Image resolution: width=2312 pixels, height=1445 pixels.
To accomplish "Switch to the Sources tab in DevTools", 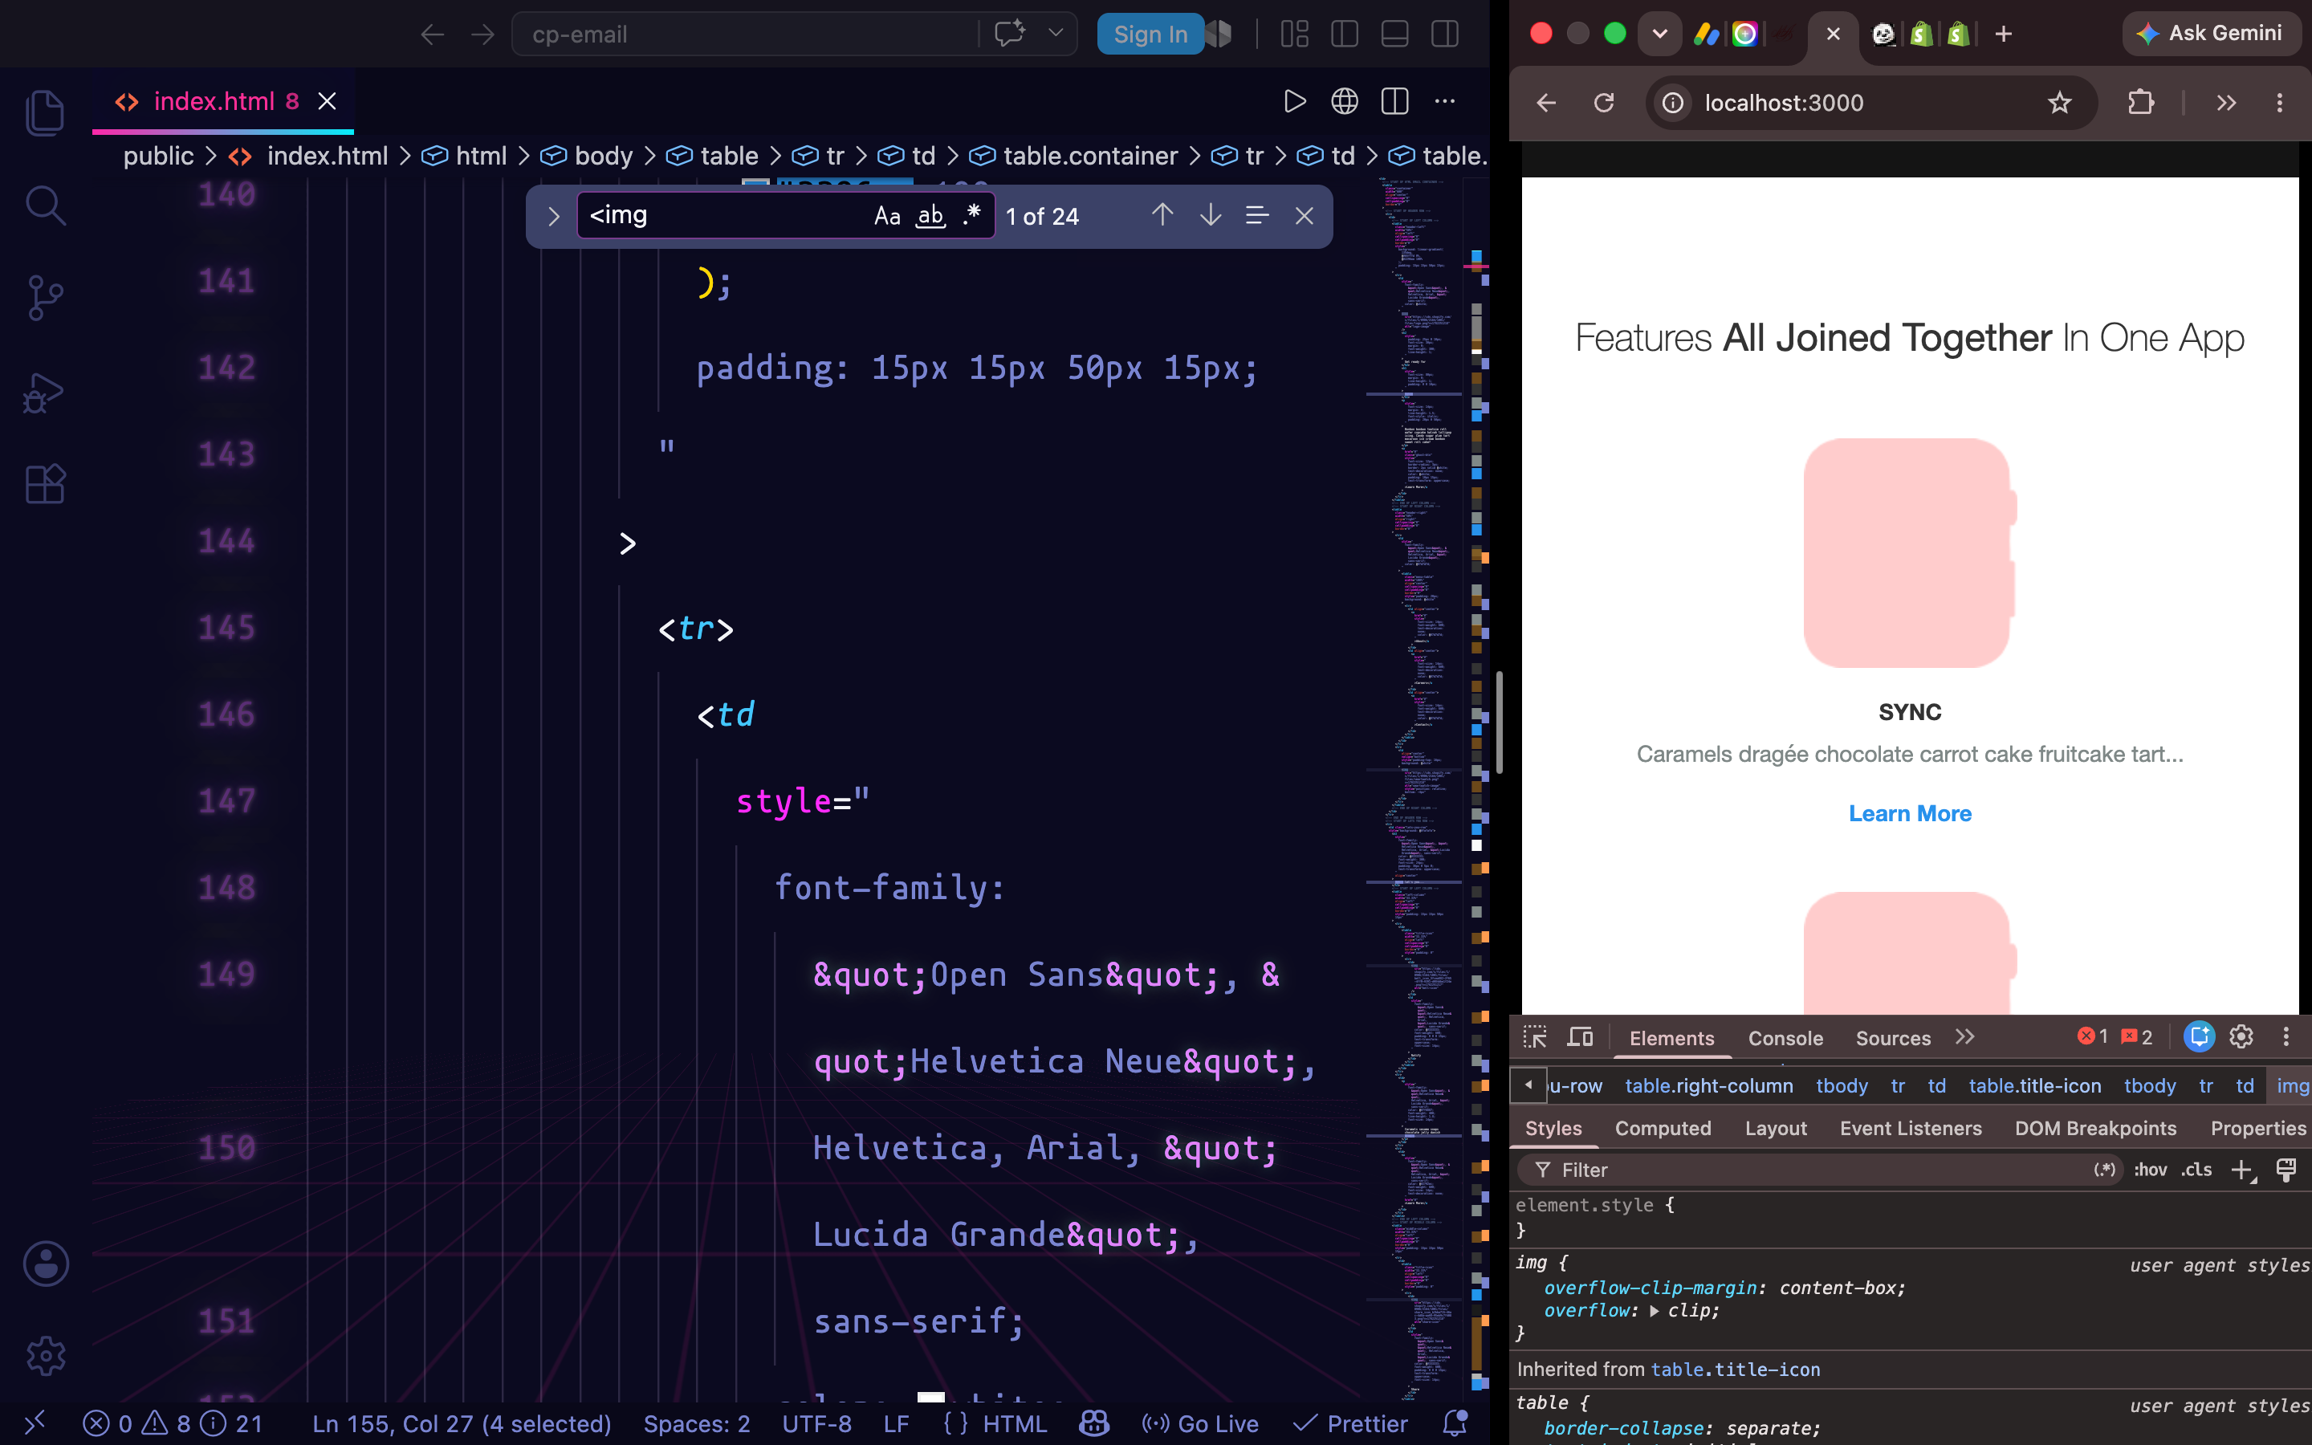I will point(1893,1038).
